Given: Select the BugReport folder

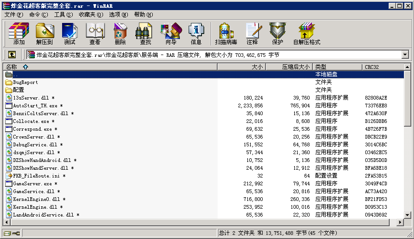Looking at the screenshot, I should pos(25,83).
